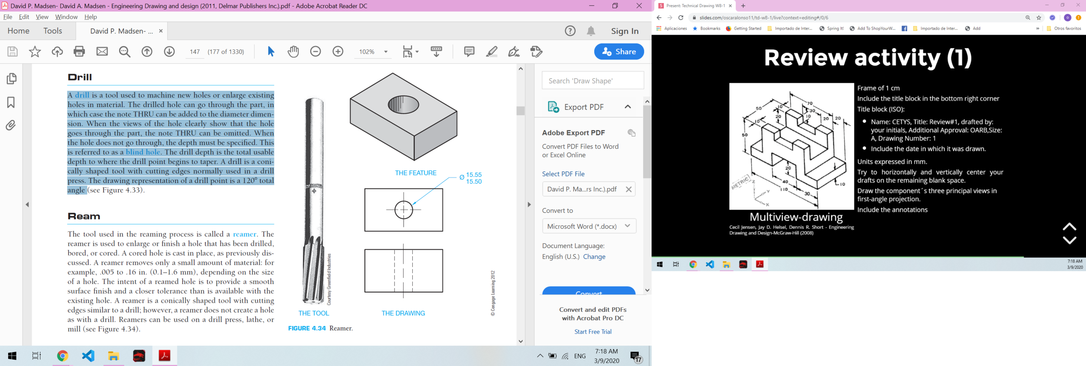This screenshot has height=366, width=1086.
Task: Open bookmarks panel icon in left sidebar
Action: 11,102
